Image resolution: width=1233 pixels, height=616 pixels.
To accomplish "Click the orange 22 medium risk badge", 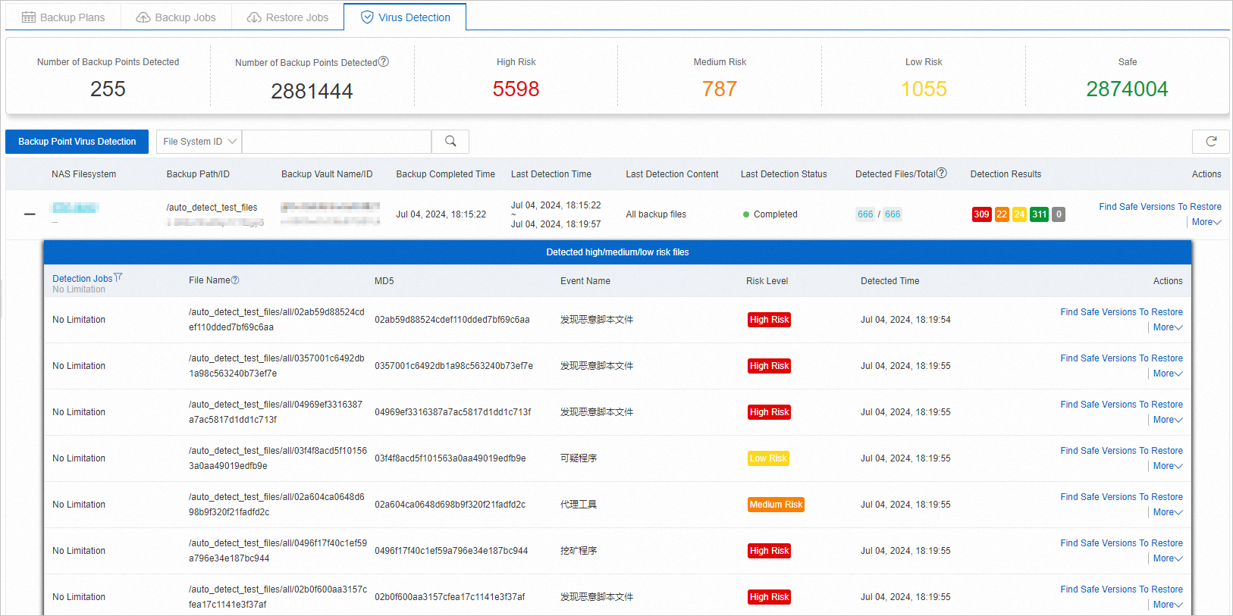I will pos(1002,214).
